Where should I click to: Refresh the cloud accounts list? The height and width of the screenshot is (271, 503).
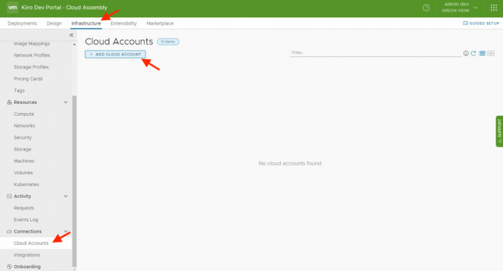coord(474,53)
